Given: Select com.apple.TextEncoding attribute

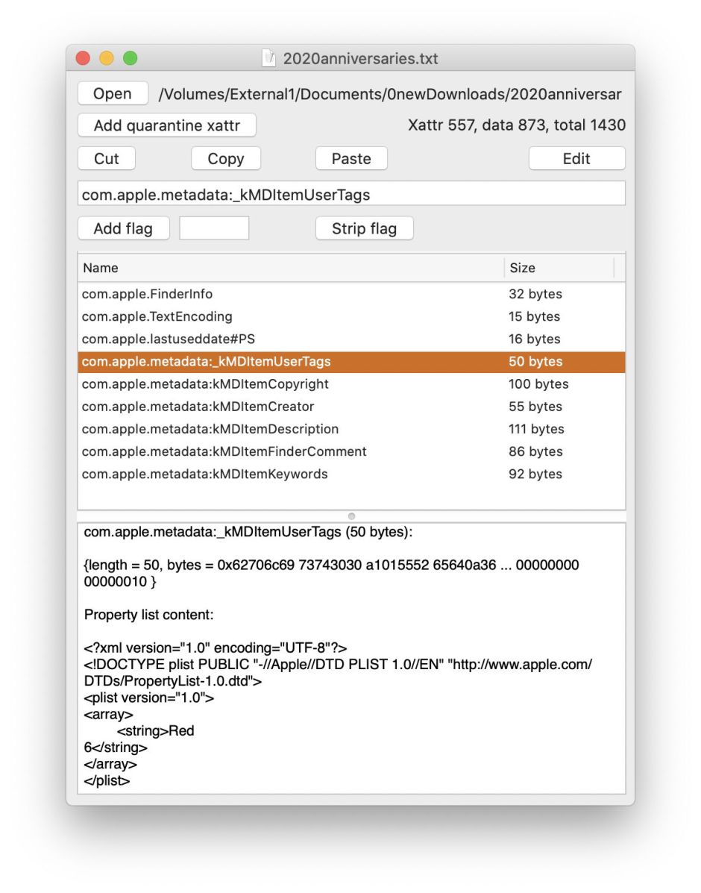Looking at the screenshot, I should pyautogui.click(x=291, y=316).
